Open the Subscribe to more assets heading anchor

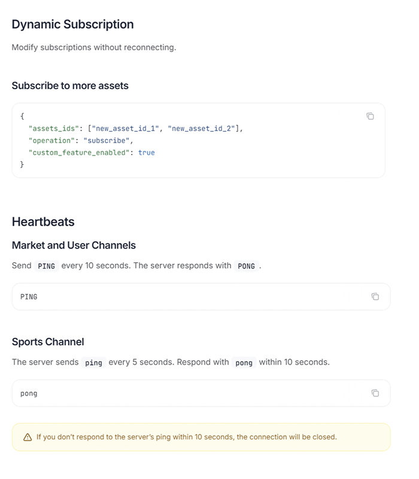(70, 86)
